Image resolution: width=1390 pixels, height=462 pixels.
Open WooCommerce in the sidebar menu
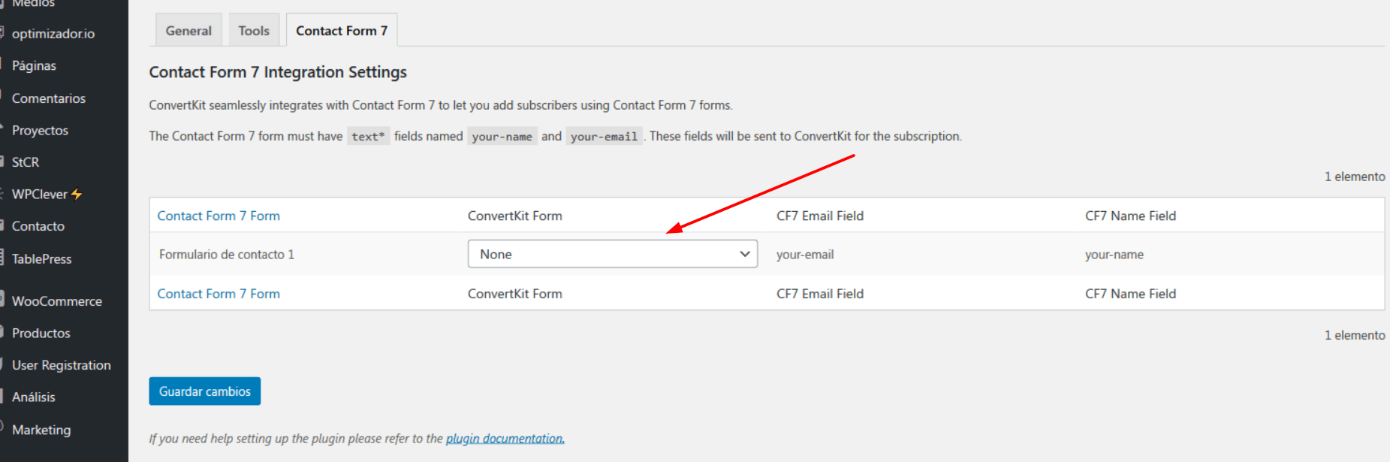(x=57, y=301)
